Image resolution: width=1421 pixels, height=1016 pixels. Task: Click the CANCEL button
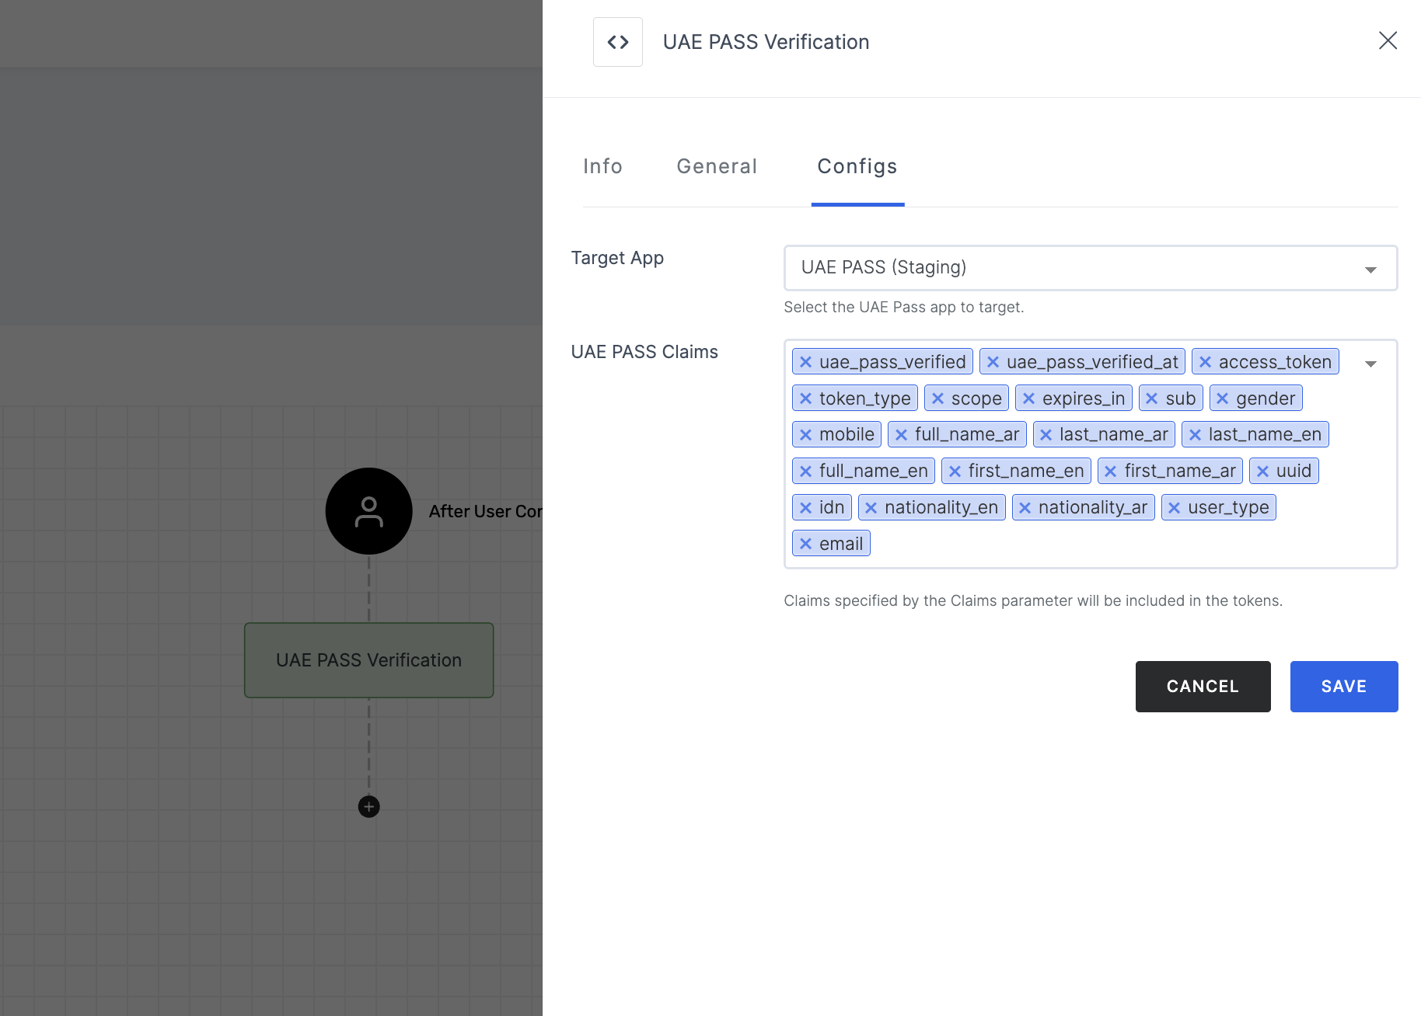coord(1203,687)
